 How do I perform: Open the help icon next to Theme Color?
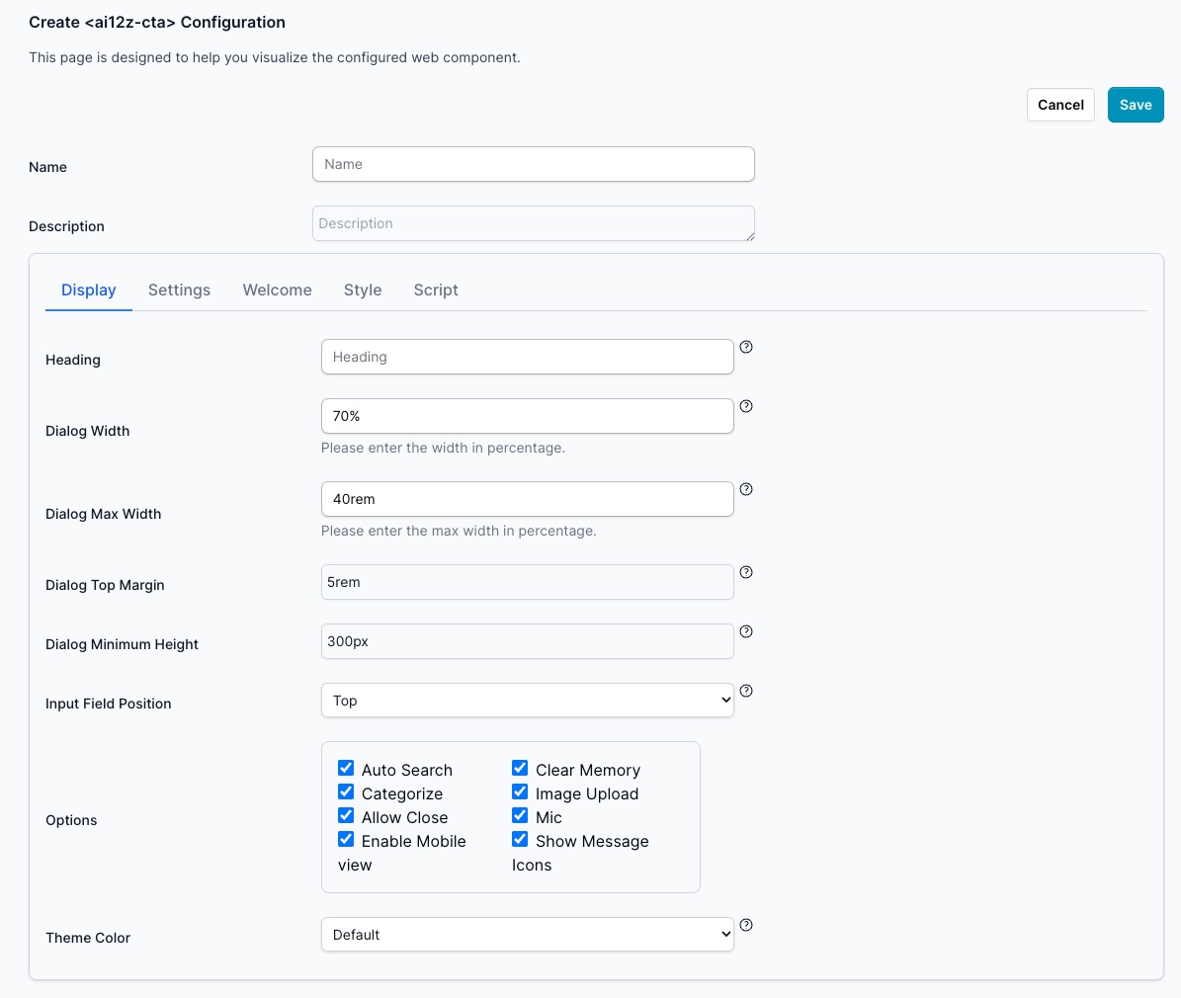pyautogui.click(x=746, y=925)
